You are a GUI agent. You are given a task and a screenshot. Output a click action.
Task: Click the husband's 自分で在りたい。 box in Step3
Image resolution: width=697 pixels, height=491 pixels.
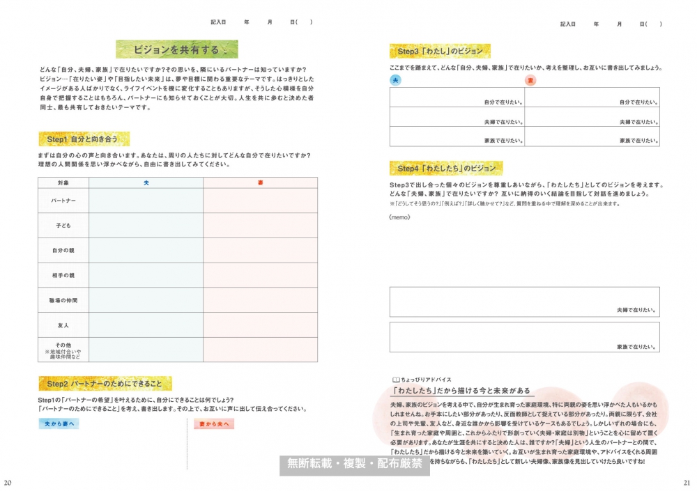[x=457, y=98]
